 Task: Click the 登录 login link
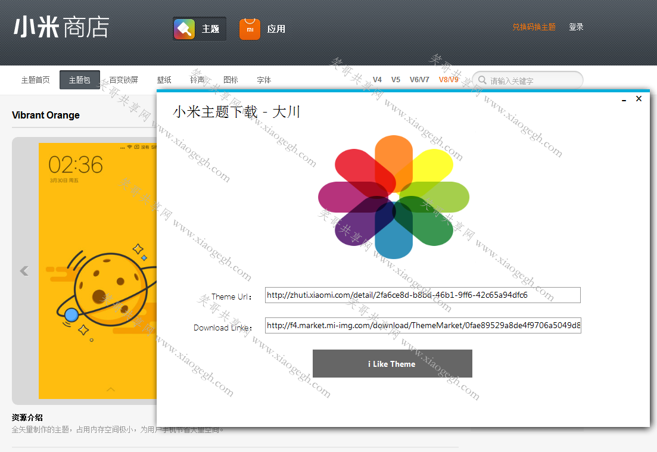[x=576, y=27]
